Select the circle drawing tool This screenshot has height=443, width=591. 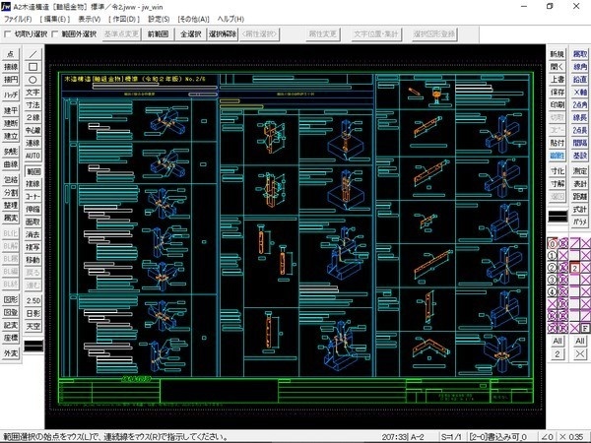click(x=33, y=80)
